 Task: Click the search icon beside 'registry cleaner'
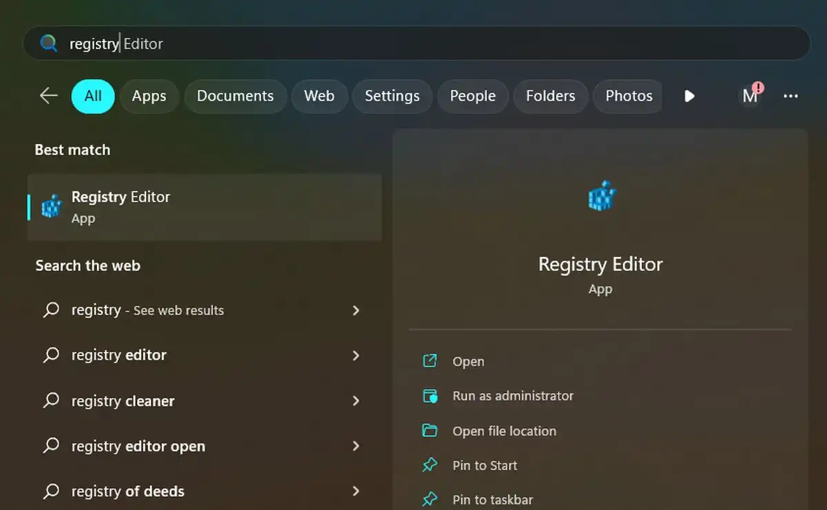coord(51,400)
